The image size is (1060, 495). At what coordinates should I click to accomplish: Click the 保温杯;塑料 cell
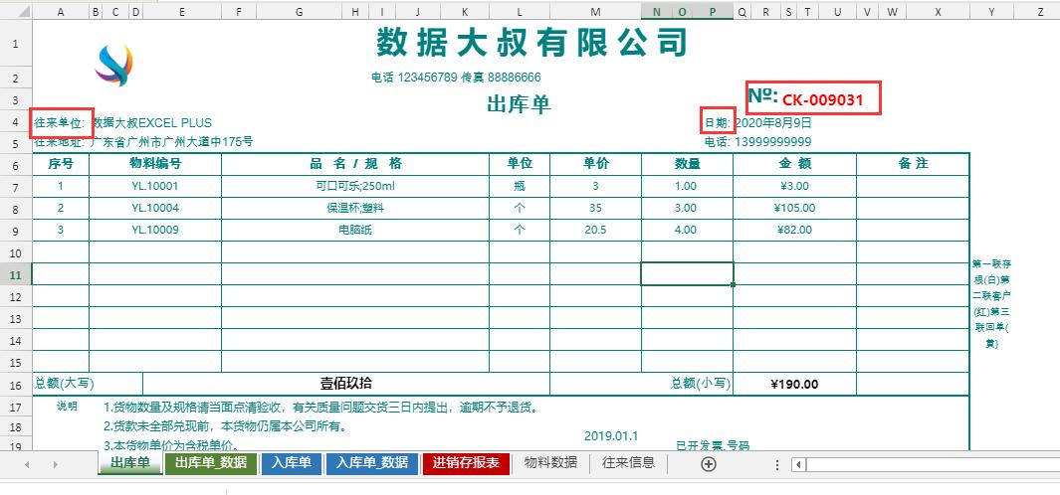pos(355,208)
